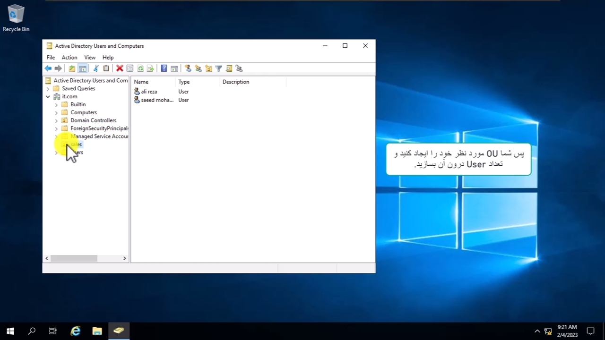Open the Action menu
Image resolution: width=605 pixels, height=340 pixels.
click(x=69, y=58)
